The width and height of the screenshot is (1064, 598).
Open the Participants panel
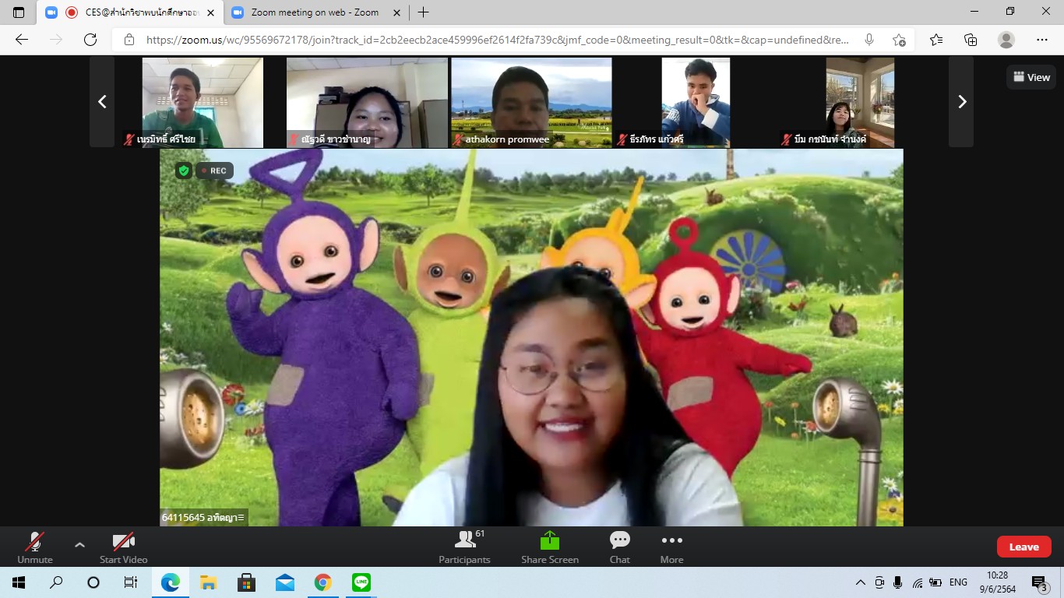(464, 547)
